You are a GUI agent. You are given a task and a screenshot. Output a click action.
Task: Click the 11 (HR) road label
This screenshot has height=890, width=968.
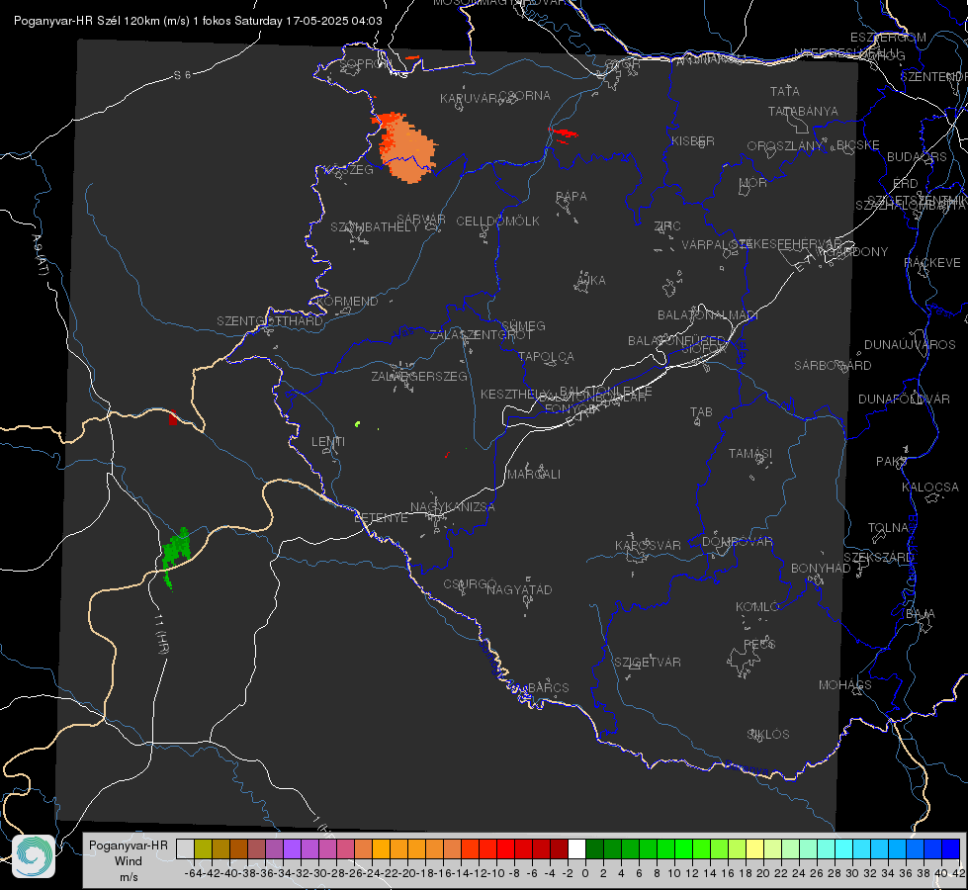click(161, 634)
